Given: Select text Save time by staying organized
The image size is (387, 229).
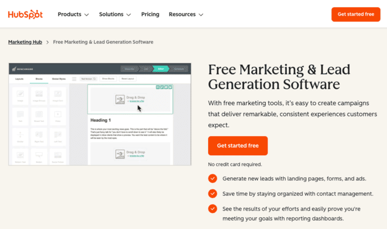Looking at the screenshot, I should pyautogui.click(x=298, y=194).
